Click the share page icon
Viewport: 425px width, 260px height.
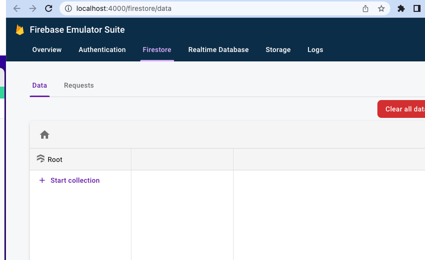point(365,8)
